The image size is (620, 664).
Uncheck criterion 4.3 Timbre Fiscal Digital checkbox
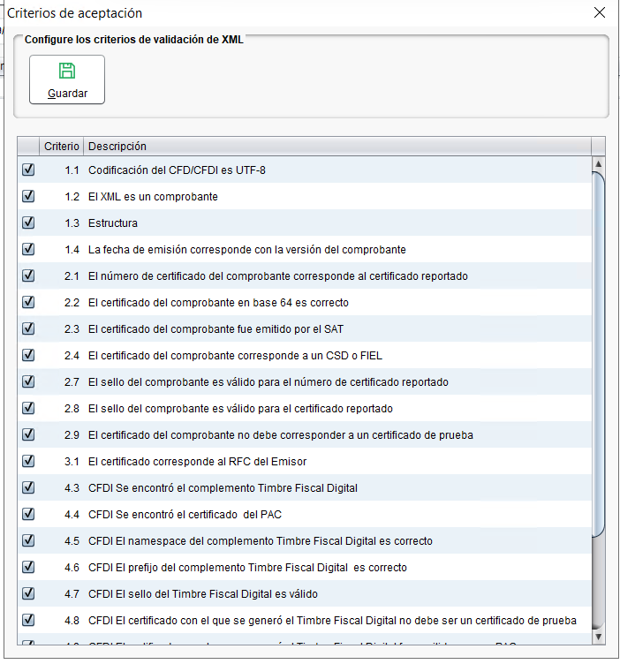[x=28, y=487]
